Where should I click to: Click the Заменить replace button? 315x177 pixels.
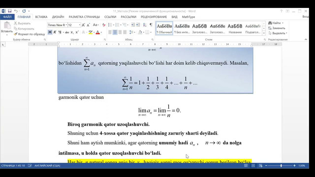(x=277, y=28)
